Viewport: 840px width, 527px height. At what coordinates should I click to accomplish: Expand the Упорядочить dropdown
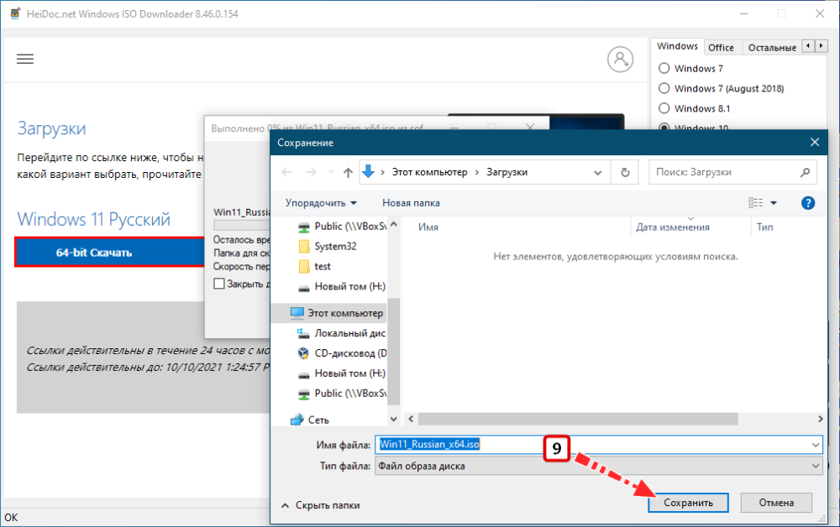click(x=321, y=203)
